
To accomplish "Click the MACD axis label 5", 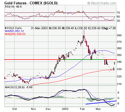I will [x=118, y=93].
